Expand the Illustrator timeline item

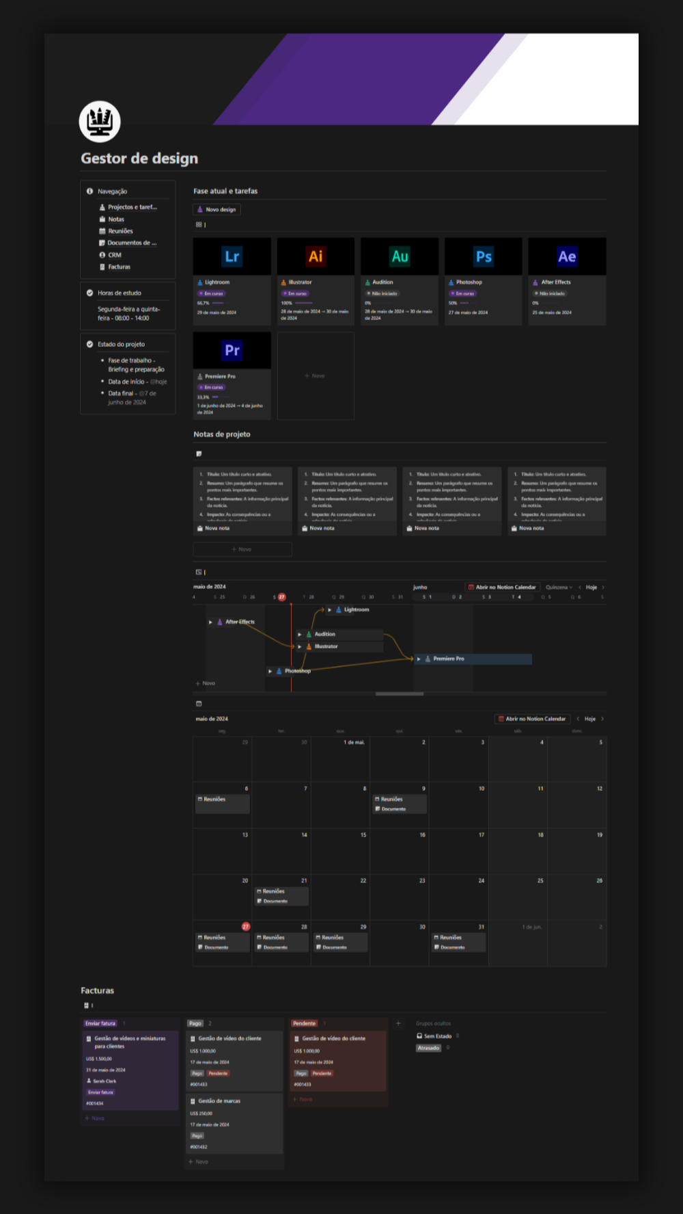(x=300, y=646)
